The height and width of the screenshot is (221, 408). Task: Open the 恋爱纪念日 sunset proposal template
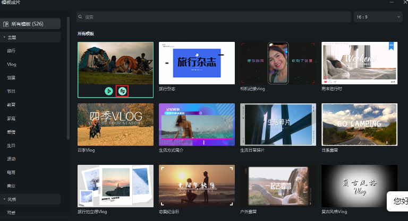(197, 186)
